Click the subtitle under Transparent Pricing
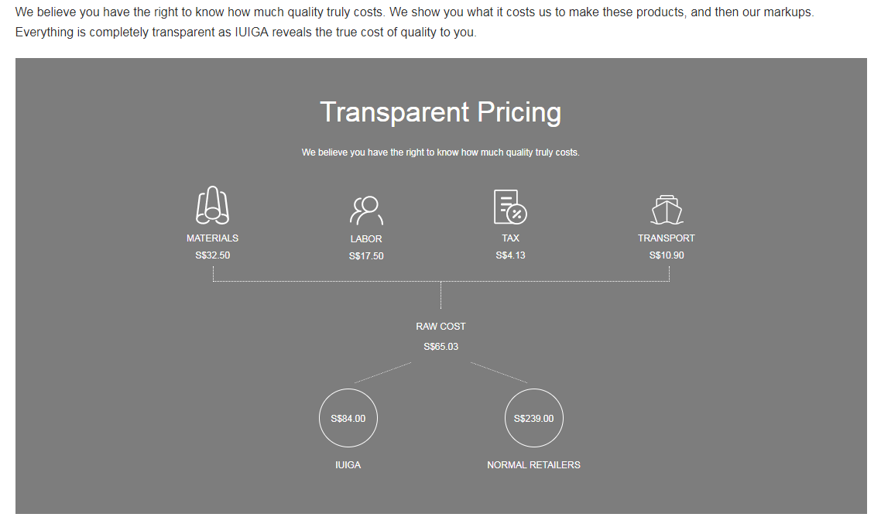The height and width of the screenshot is (524, 881). point(440,152)
